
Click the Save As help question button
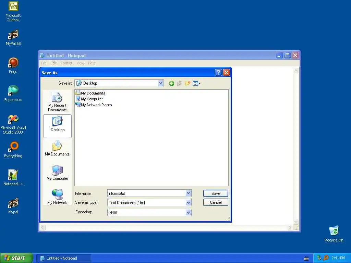coord(218,73)
